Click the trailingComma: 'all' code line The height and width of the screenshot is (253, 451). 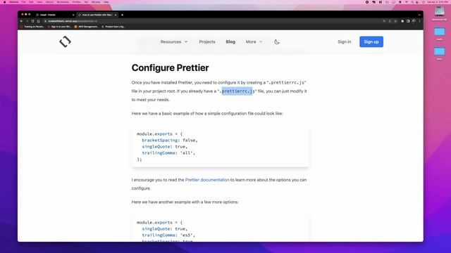(x=168, y=153)
